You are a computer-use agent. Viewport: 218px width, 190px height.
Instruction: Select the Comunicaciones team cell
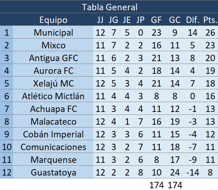point(53,147)
